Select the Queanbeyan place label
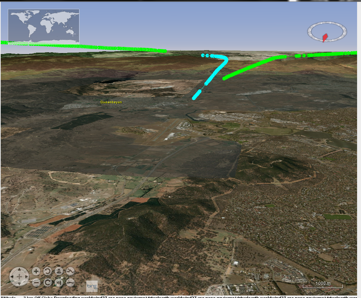Screen dimensions: 361x298 click(111, 102)
